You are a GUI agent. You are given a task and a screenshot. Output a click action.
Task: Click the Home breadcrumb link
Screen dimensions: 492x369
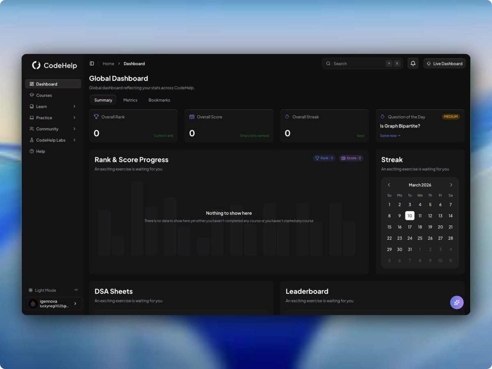pyautogui.click(x=108, y=64)
